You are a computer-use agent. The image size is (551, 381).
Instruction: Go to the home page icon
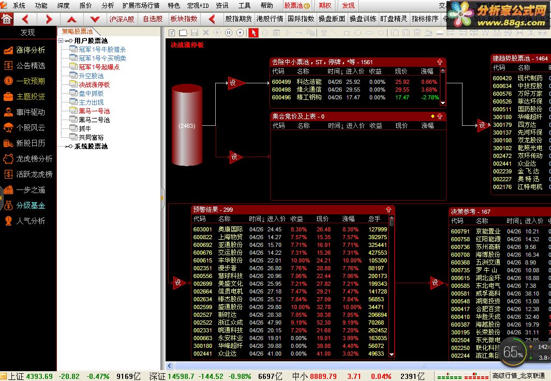coord(7,19)
